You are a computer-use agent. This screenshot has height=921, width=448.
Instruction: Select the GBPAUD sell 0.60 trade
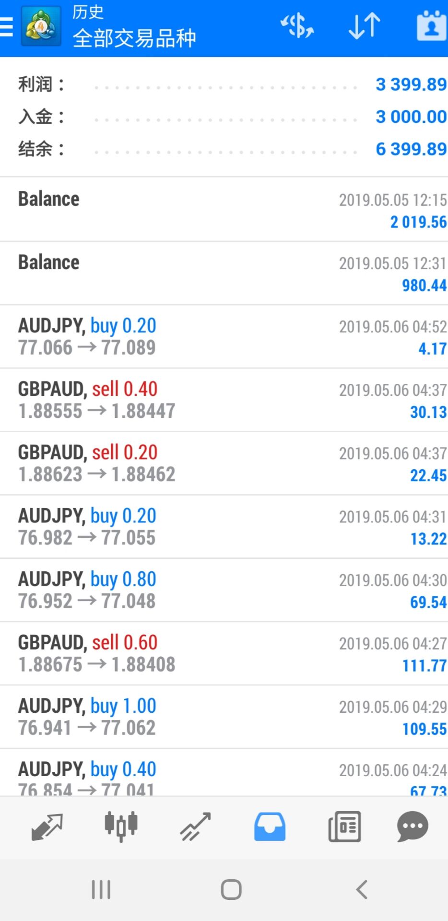(x=224, y=653)
